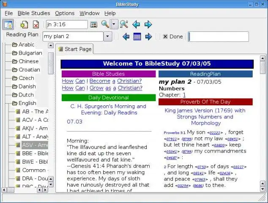Click the tree horizontal scroll left arrow

[4, 190]
